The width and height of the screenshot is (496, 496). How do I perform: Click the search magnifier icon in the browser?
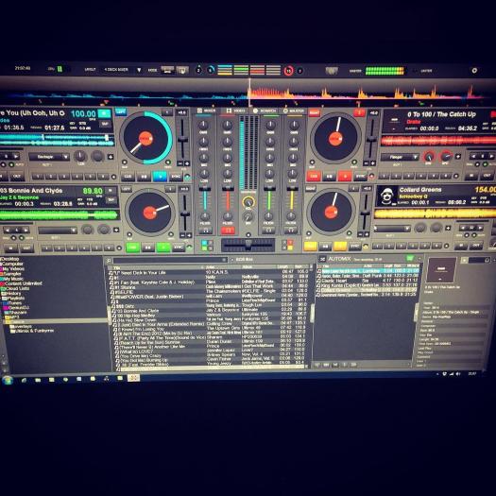(x=109, y=261)
